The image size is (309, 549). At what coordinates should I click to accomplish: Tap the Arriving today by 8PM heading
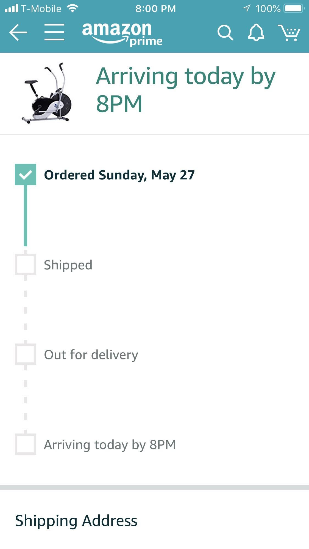185,89
